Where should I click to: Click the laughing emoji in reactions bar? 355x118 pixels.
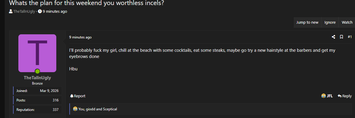point(75,109)
